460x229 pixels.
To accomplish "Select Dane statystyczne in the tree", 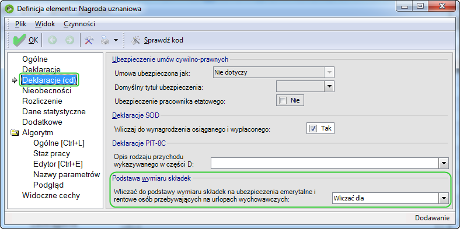I will [54, 111].
